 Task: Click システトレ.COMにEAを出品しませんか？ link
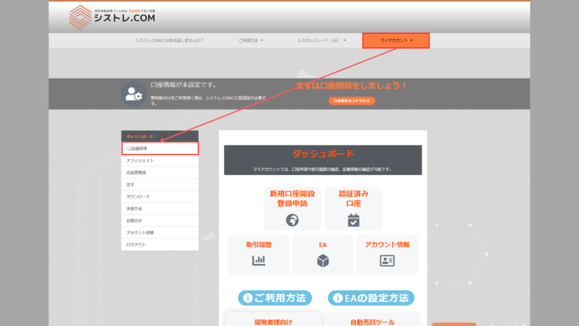point(169,41)
